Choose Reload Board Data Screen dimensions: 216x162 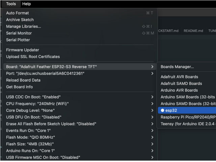80,80
